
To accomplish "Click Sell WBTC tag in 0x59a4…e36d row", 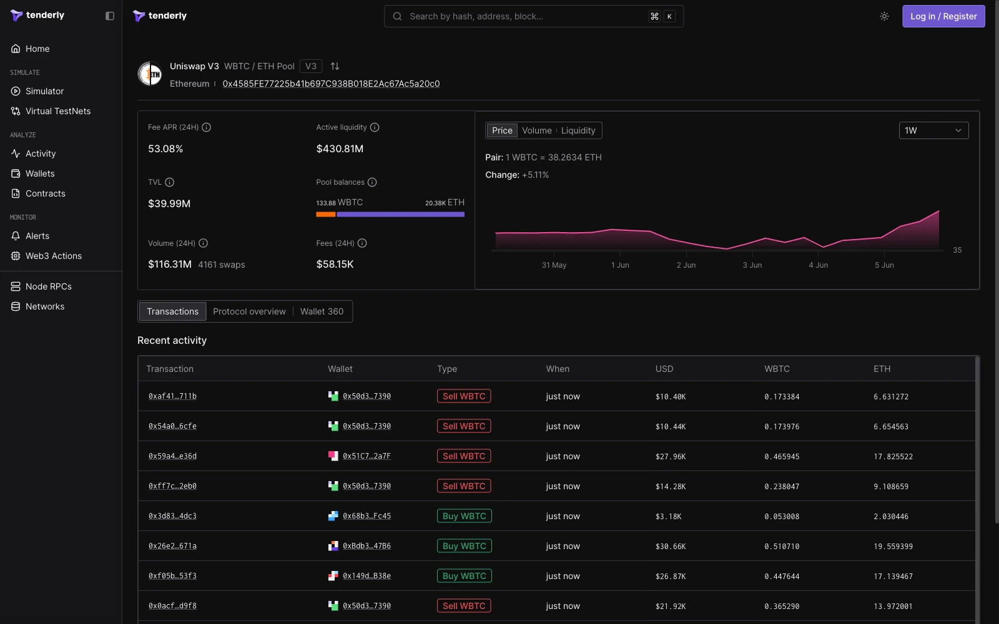I will click(464, 456).
